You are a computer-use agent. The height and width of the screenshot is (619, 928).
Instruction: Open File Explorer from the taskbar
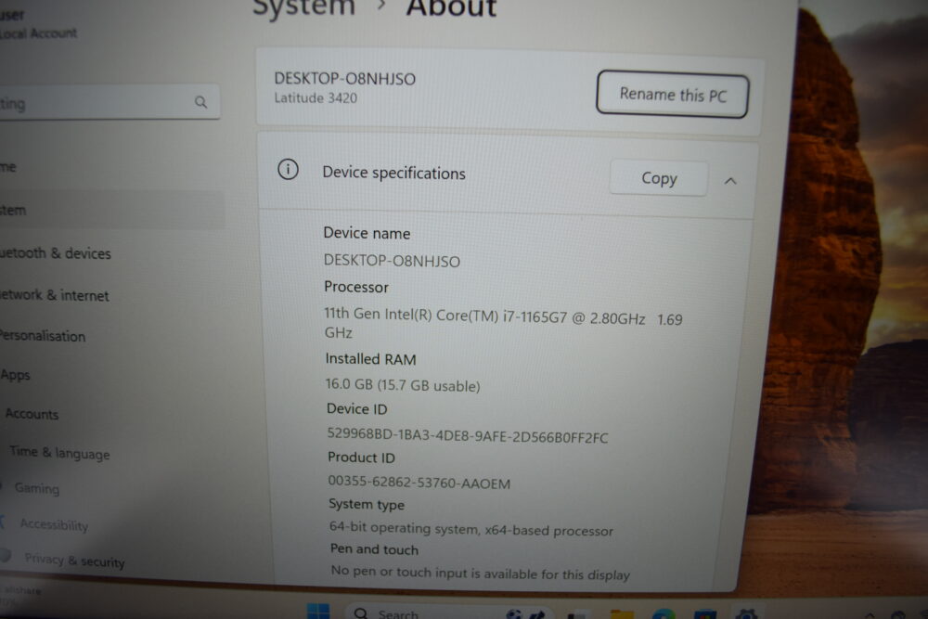(x=622, y=613)
